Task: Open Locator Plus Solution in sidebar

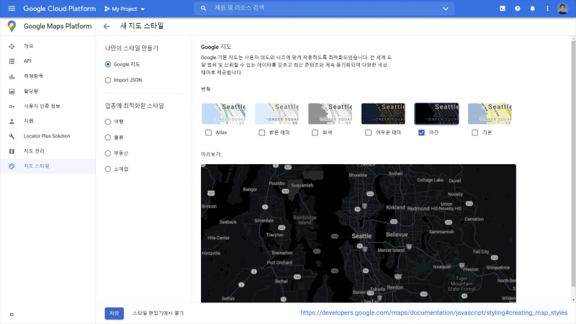Action: (48, 136)
